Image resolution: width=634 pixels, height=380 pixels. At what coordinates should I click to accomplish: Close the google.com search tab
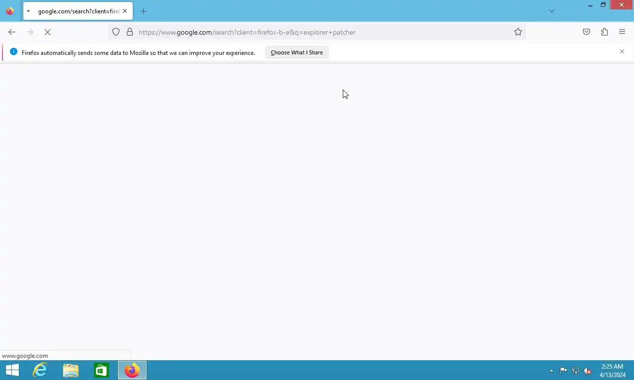(125, 11)
